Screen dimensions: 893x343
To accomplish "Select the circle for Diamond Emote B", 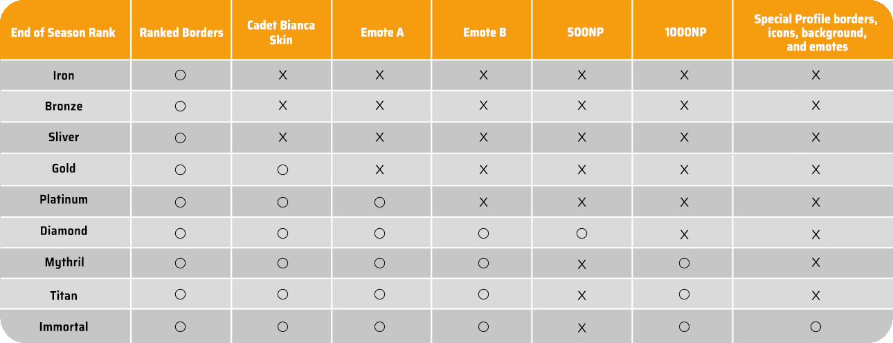I will 483,233.
